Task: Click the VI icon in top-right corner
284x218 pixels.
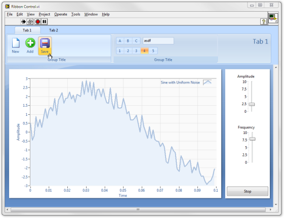Action: click(273, 18)
